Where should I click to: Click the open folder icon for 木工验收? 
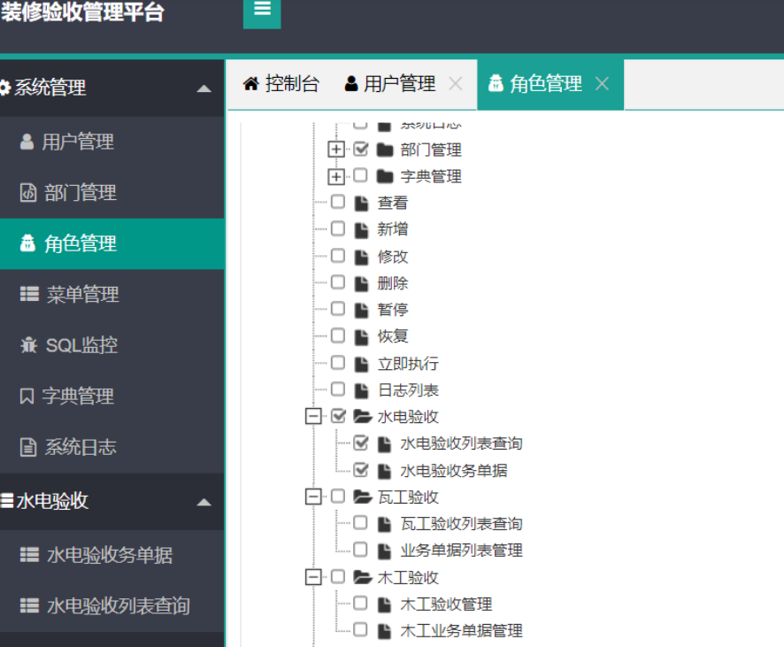coord(363,577)
